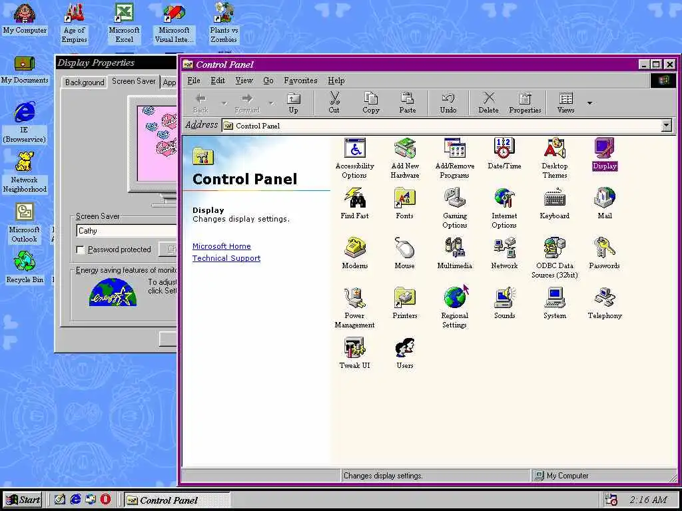This screenshot has width=682, height=511.
Task: Open the Find Fast applet
Action: click(x=354, y=204)
